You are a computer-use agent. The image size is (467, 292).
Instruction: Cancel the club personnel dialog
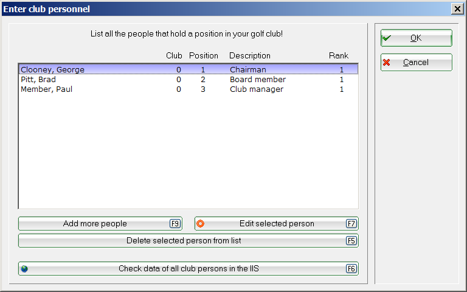(417, 62)
